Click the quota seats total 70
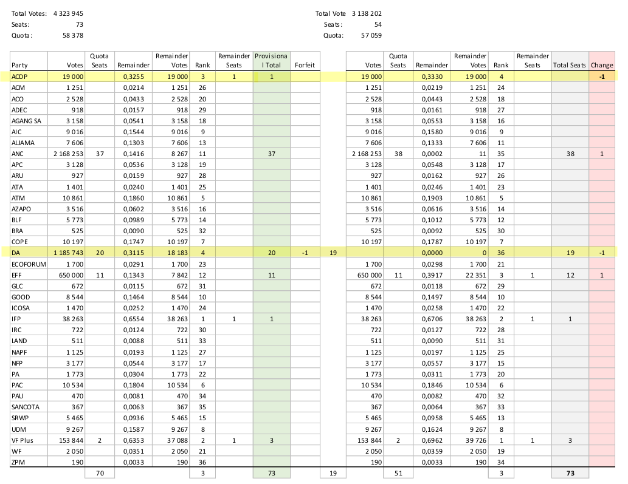 pyautogui.click(x=100, y=473)
